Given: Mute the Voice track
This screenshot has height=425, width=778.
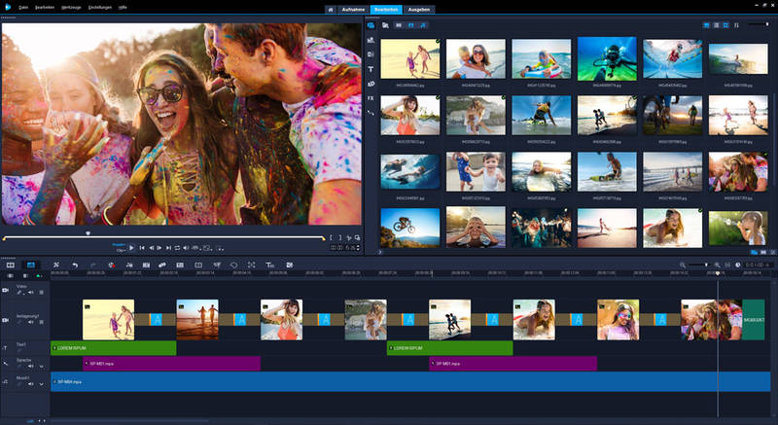Looking at the screenshot, I should click(x=31, y=366).
